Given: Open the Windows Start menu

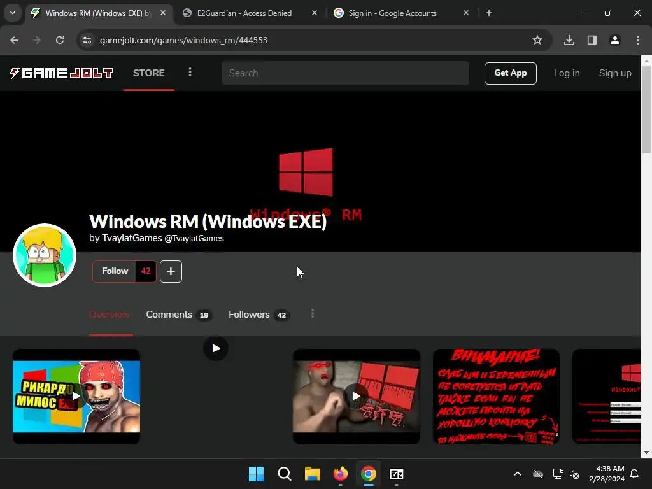Looking at the screenshot, I should tap(256, 474).
